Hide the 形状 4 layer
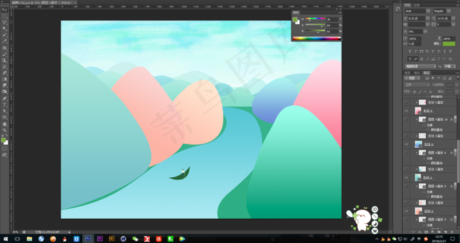 click(406, 144)
